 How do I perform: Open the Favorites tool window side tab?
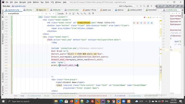pos(3,90)
